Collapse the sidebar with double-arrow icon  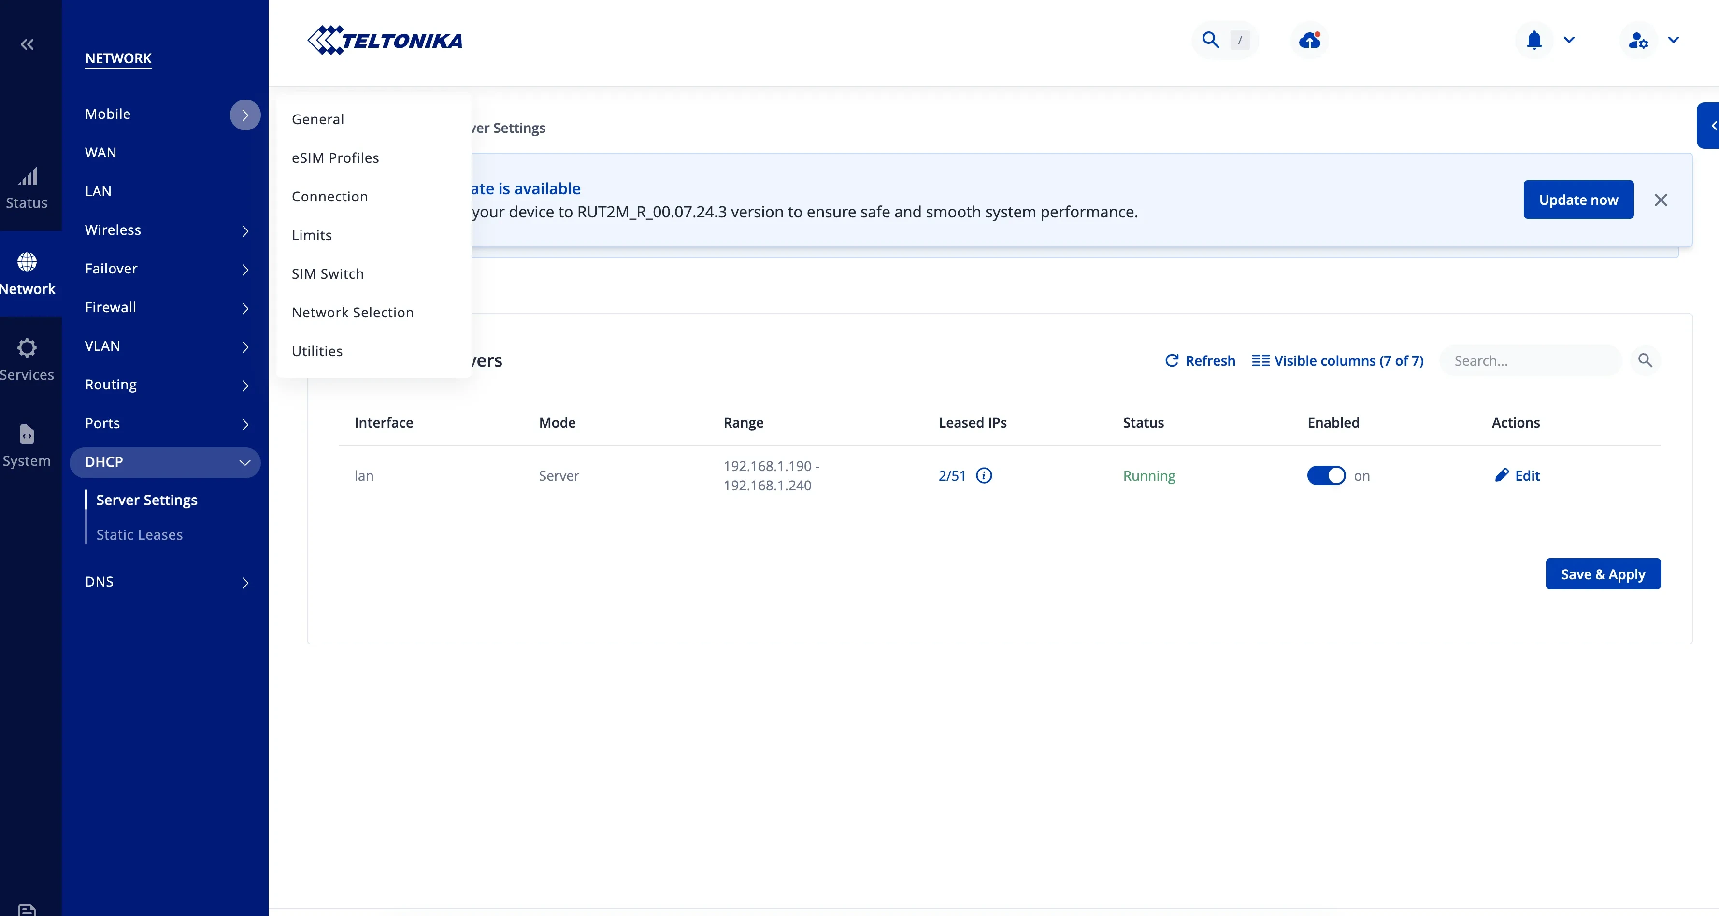point(28,45)
